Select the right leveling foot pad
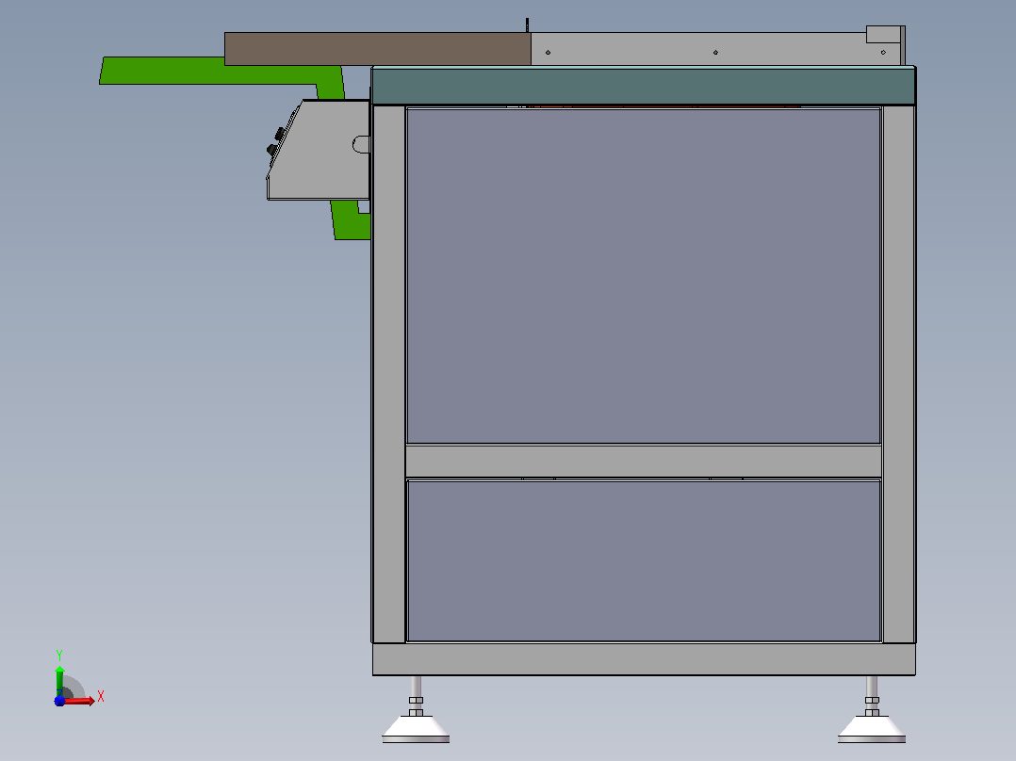Screen dimensions: 1016x761 [872, 730]
